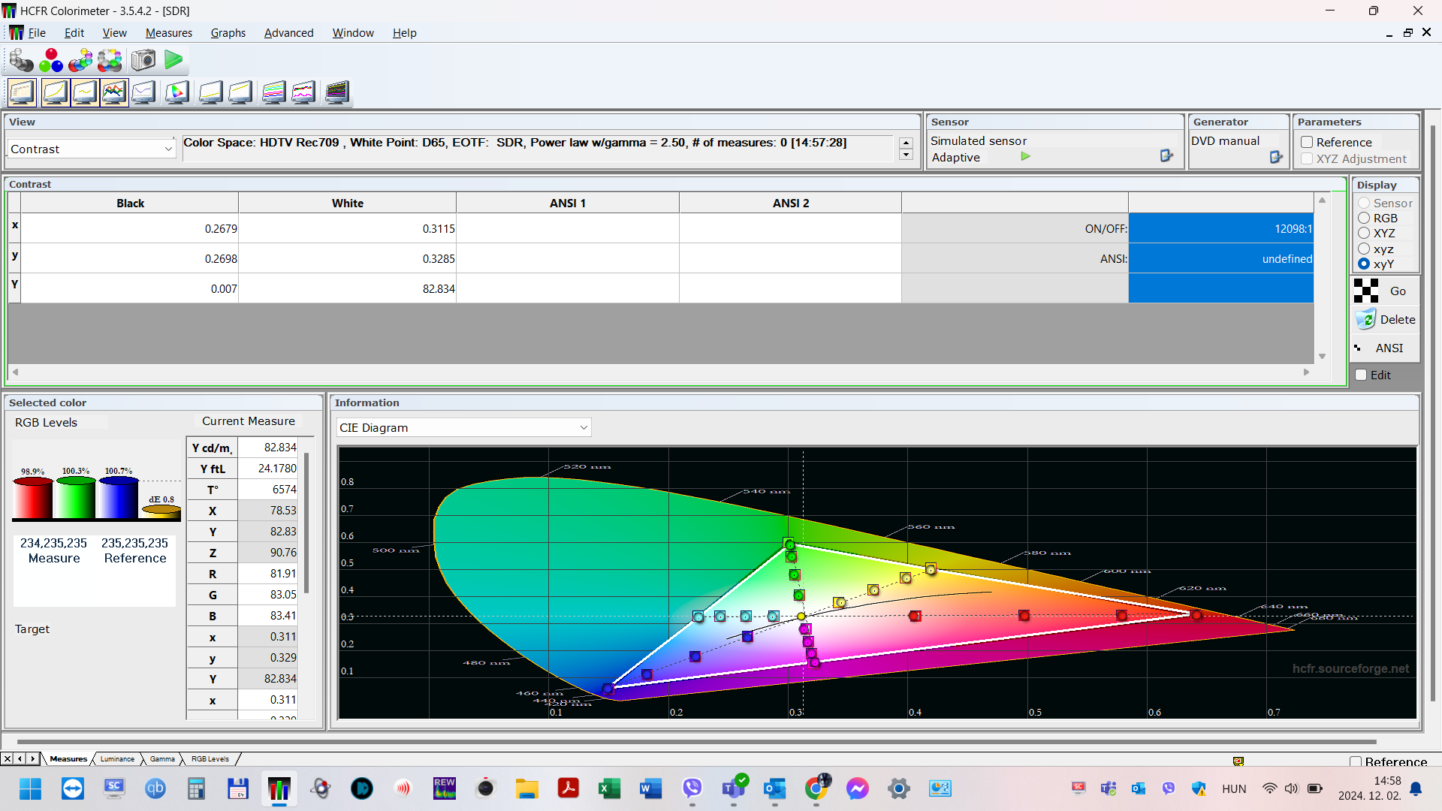Enable the Reference checkbox in Parameters

[x=1307, y=142]
